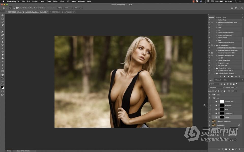Hide the Frequency Separation layer

coord(210,121)
